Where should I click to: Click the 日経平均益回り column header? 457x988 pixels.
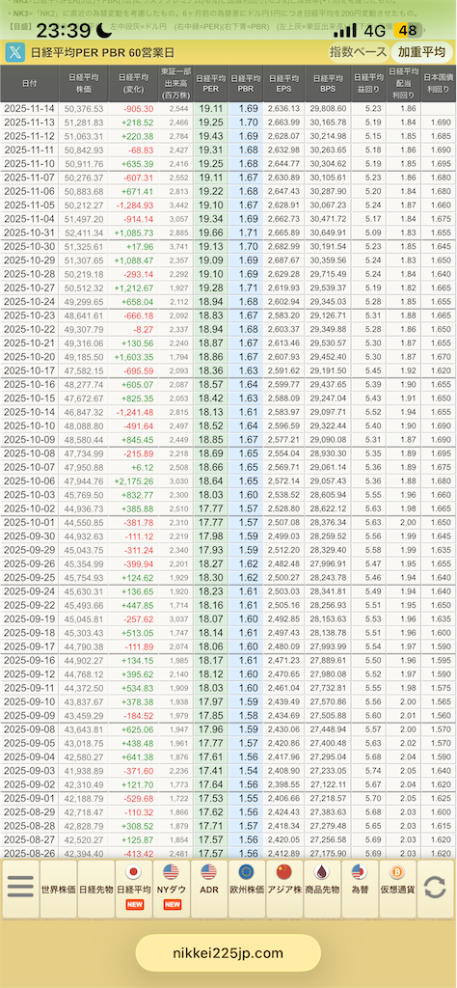pyautogui.click(x=368, y=83)
